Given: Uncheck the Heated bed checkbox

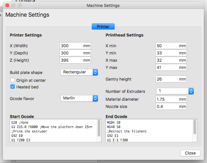Looking at the screenshot, I should pos(13,87).
